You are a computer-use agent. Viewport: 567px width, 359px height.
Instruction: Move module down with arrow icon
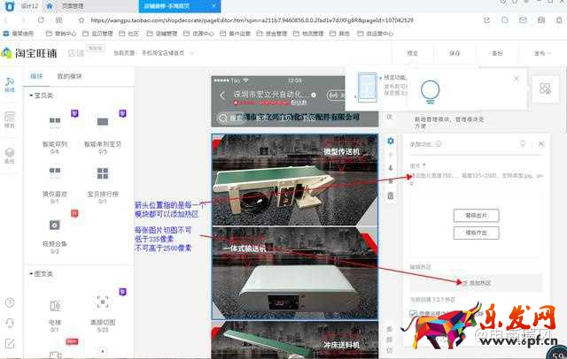coord(390,168)
